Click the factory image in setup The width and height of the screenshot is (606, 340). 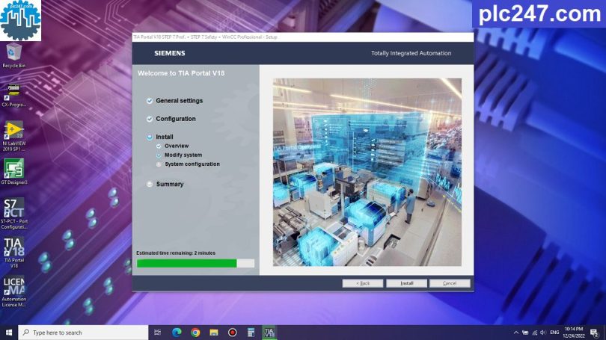367,172
